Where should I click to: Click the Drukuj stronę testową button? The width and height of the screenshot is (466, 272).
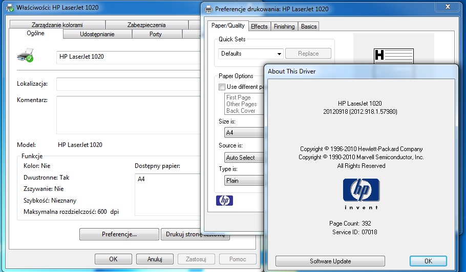195,234
